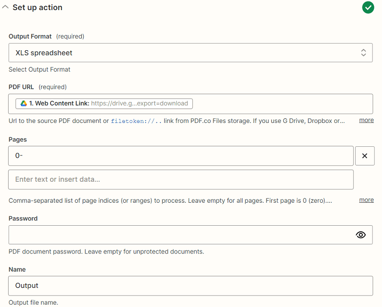This screenshot has width=382, height=307.
Task: Remove the 0- pages entry with X
Action: pos(365,156)
